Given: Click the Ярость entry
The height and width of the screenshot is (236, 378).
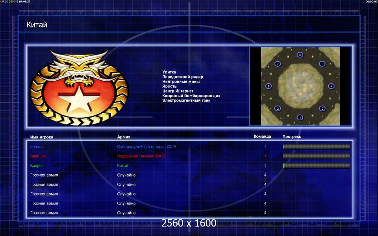Looking at the screenshot, I should (x=169, y=86).
